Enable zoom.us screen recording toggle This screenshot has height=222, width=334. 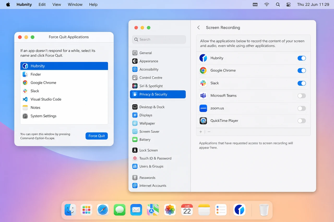302,108
